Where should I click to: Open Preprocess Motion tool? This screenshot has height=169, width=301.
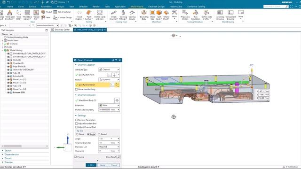click(x=185, y=15)
